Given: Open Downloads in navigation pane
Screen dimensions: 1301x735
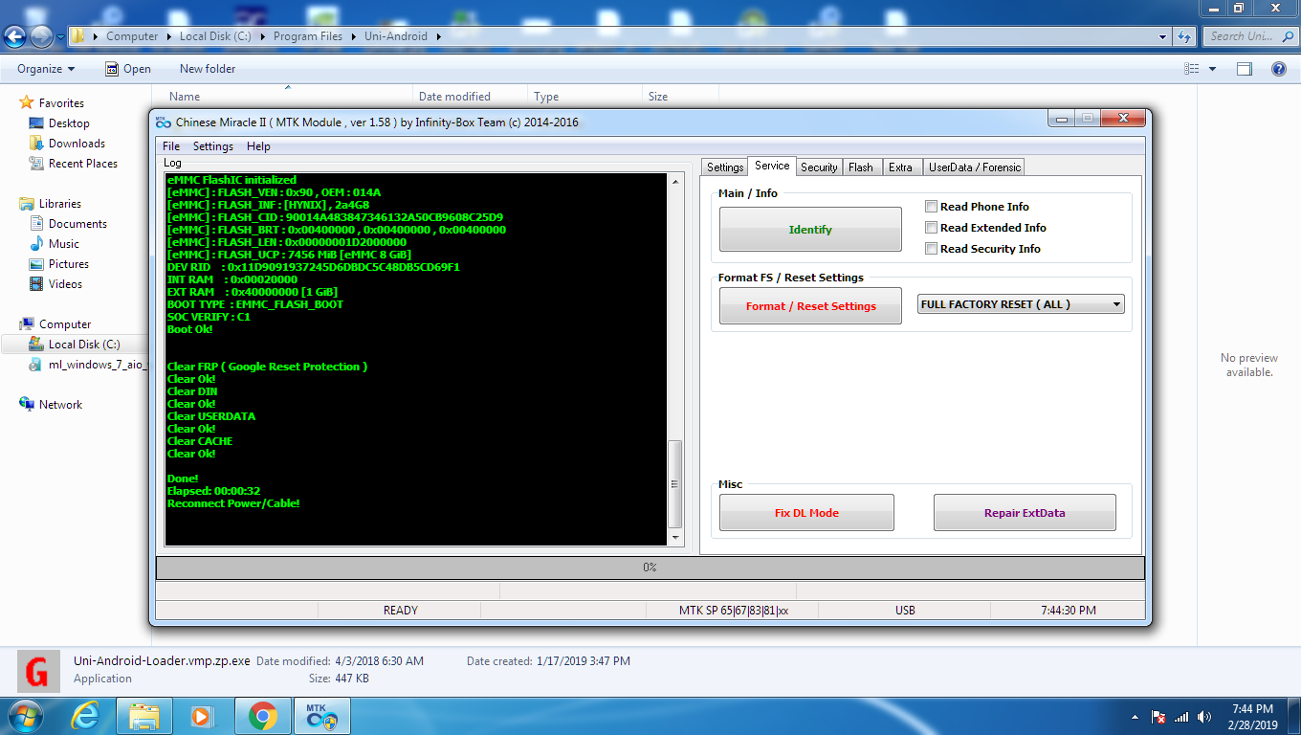Looking at the screenshot, I should (x=77, y=144).
